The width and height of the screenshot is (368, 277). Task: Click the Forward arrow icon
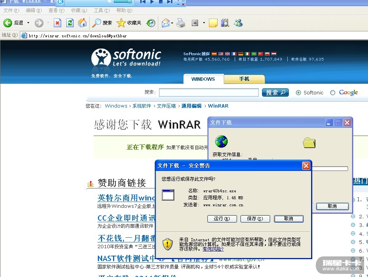[x=39, y=23]
